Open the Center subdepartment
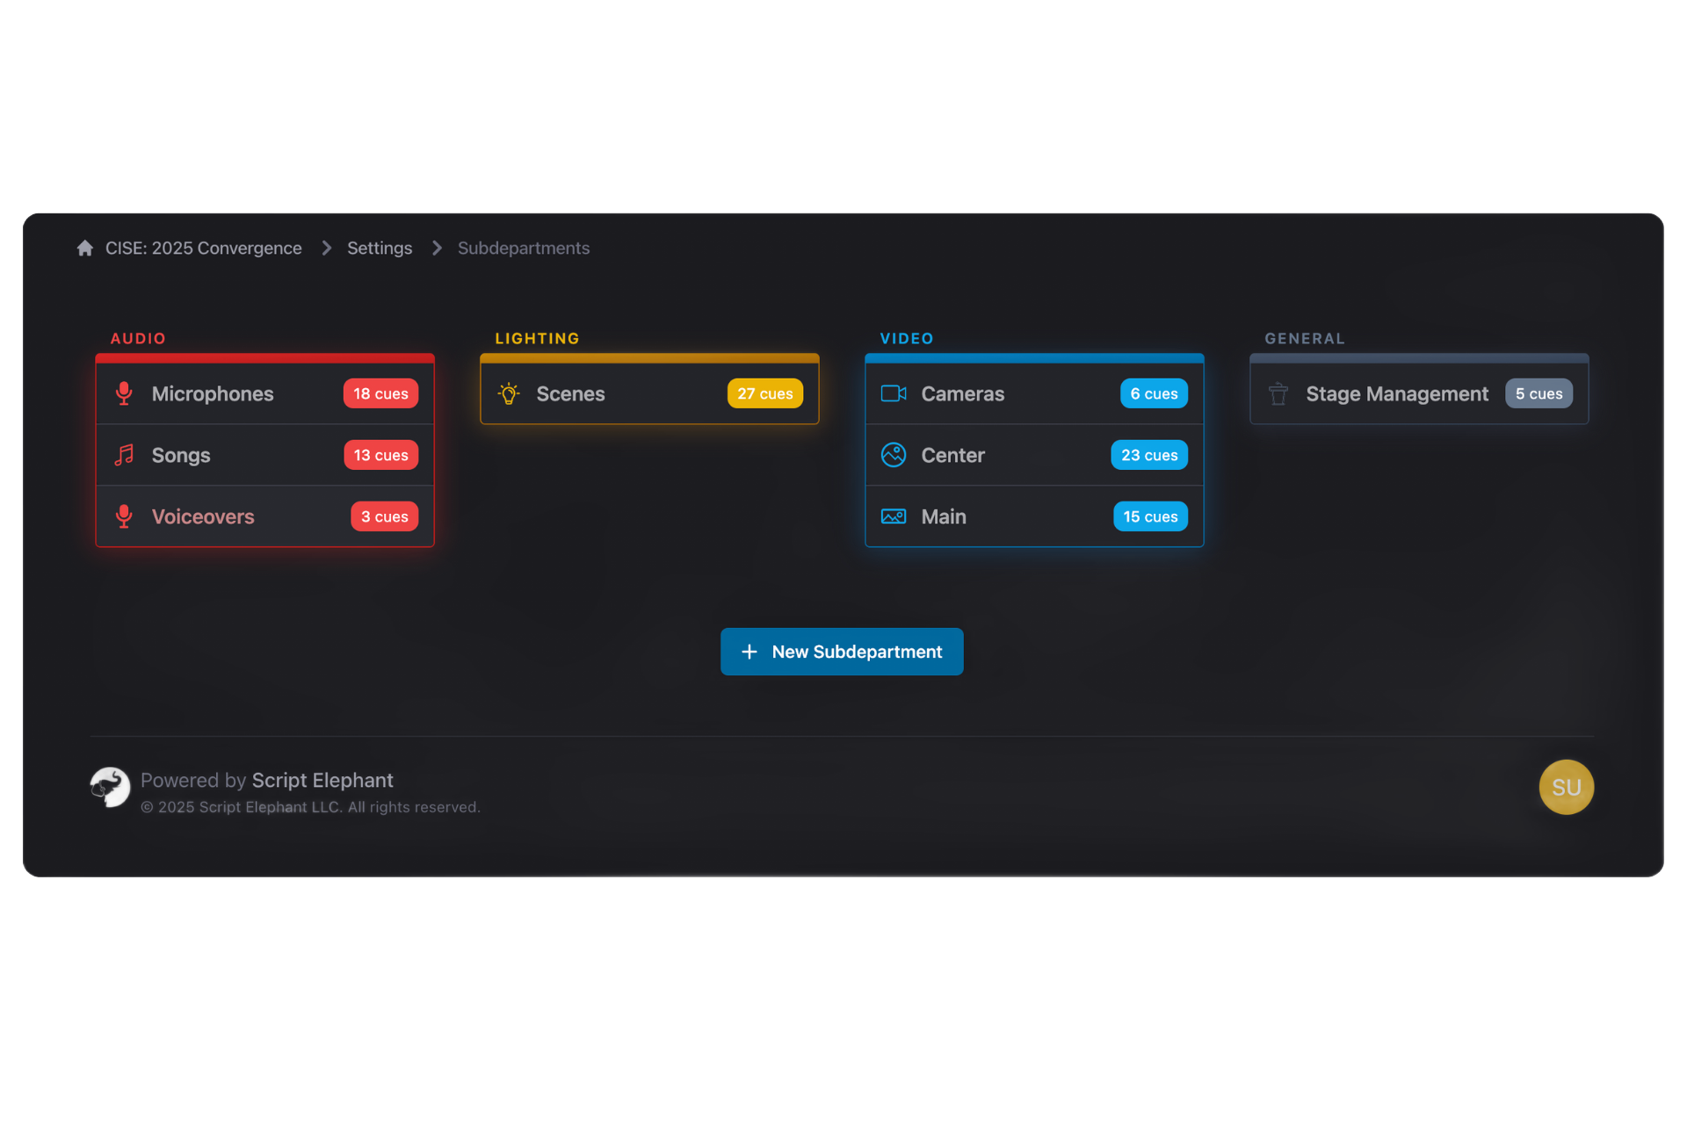The height and width of the screenshot is (1125, 1687). point(1034,455)
